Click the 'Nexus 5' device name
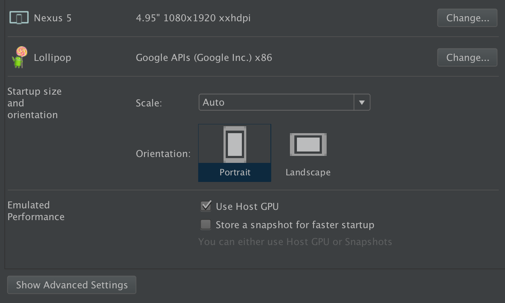The image size is (505, 303). pos(53,18)
